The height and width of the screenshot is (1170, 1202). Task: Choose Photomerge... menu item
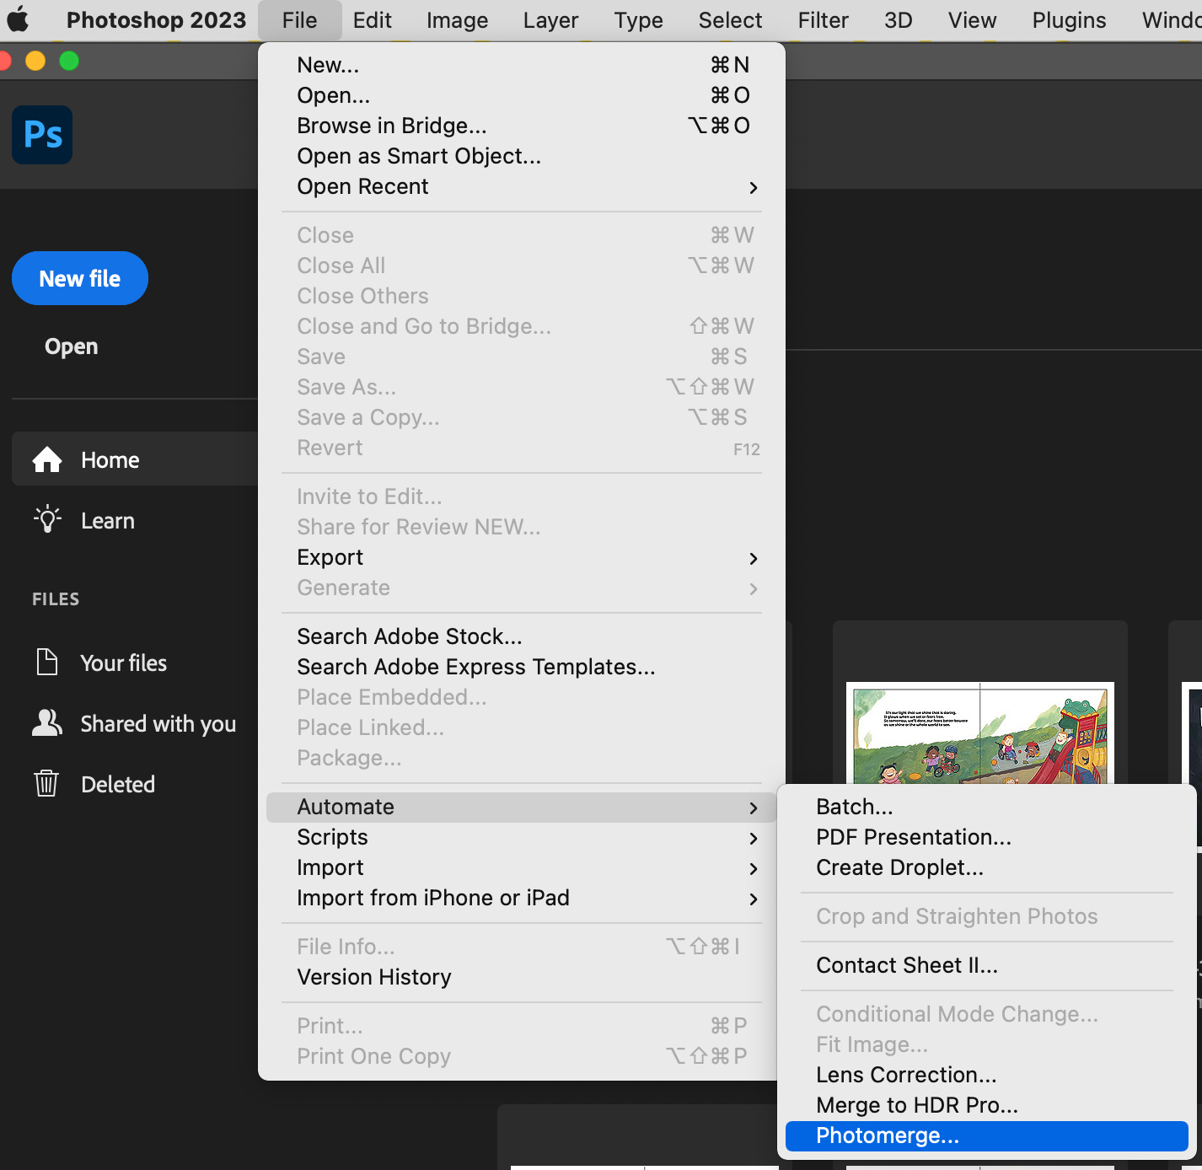click(986, 1135)
